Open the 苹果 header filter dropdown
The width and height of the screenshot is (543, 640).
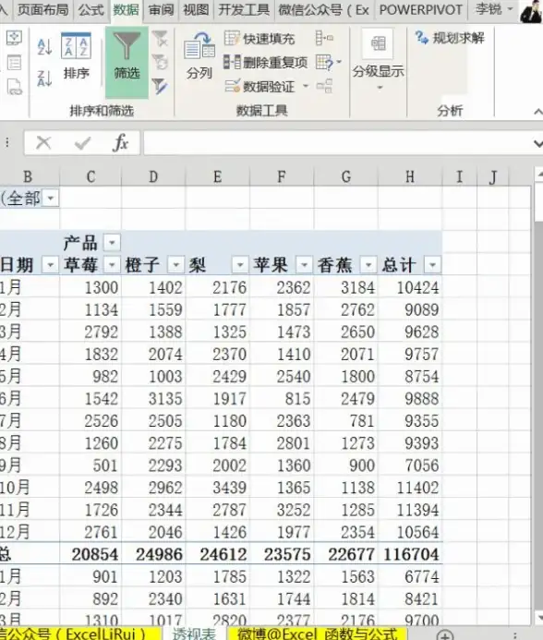[x=304, y=265]
